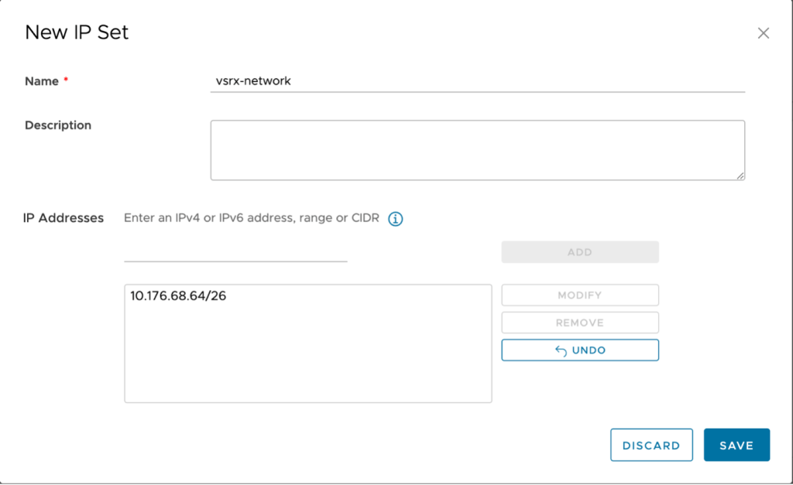Focus the IP address entry field
Screen dimensions: 793x485
[235, 251]
